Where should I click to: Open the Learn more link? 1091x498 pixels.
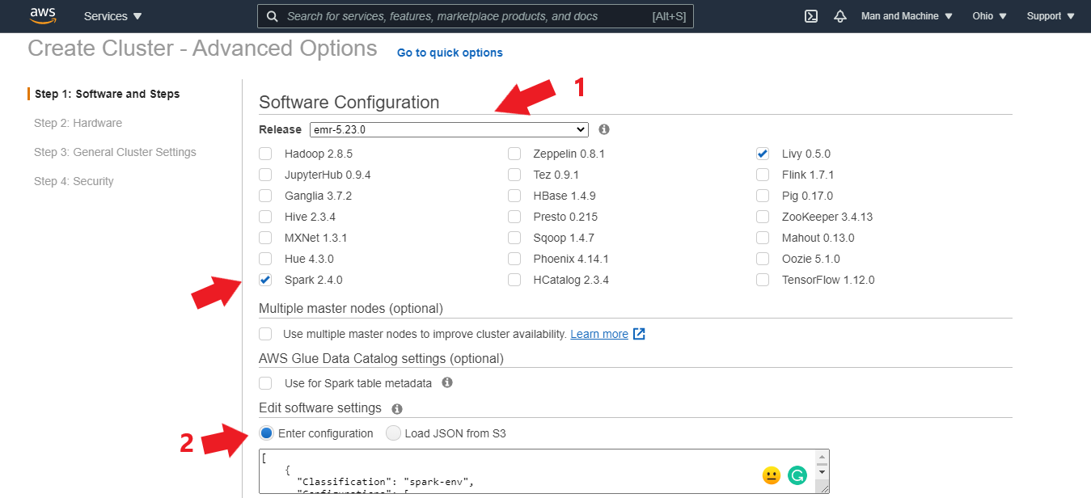point(599,334)
